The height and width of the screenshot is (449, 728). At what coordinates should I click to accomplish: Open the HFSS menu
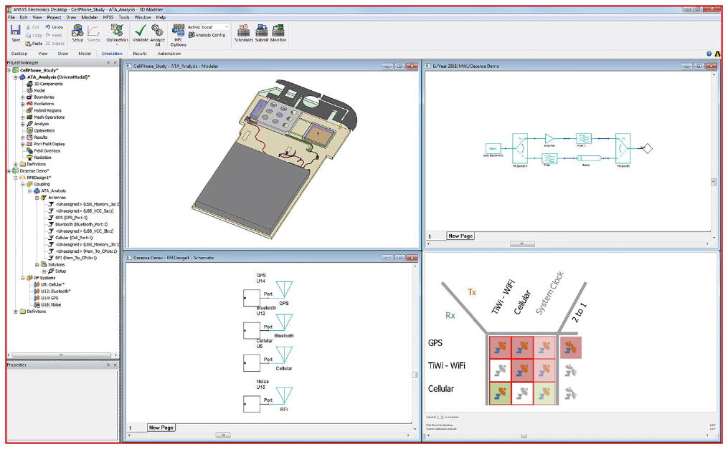(x=108, y=17)
